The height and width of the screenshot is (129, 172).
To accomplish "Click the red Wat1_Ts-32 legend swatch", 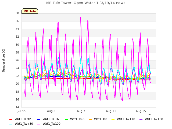I will 11,119.
